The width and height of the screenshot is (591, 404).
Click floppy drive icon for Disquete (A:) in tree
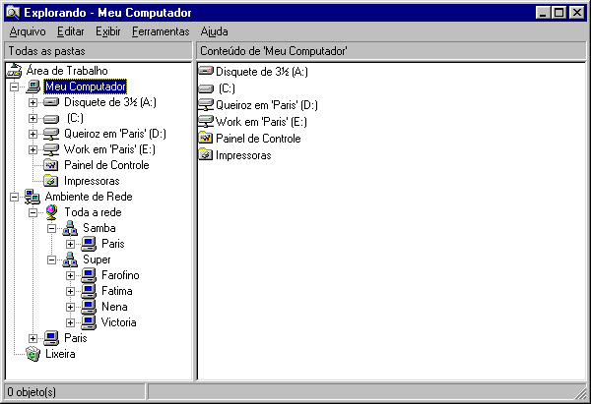pos(51,102)
